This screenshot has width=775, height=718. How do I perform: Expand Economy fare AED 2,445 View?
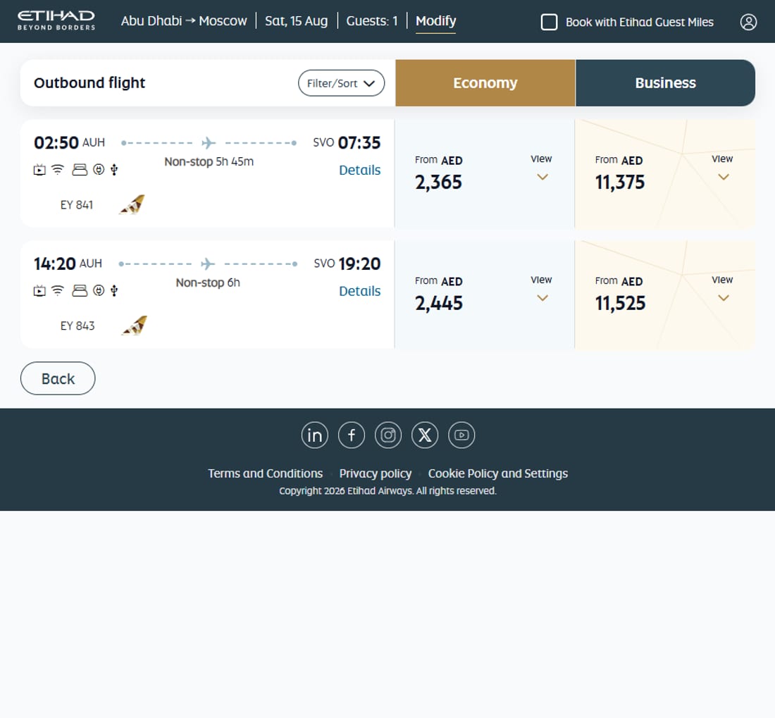(x=542, y=290)
